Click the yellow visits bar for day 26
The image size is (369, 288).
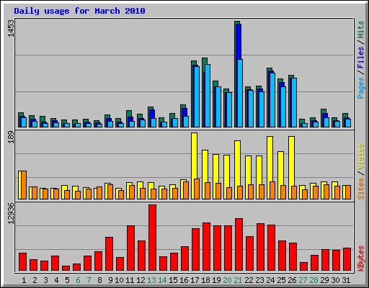click(x=291, y=168)
